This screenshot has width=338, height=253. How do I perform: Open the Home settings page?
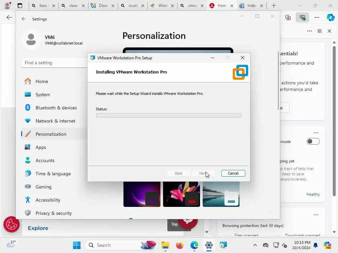[54, 81]
